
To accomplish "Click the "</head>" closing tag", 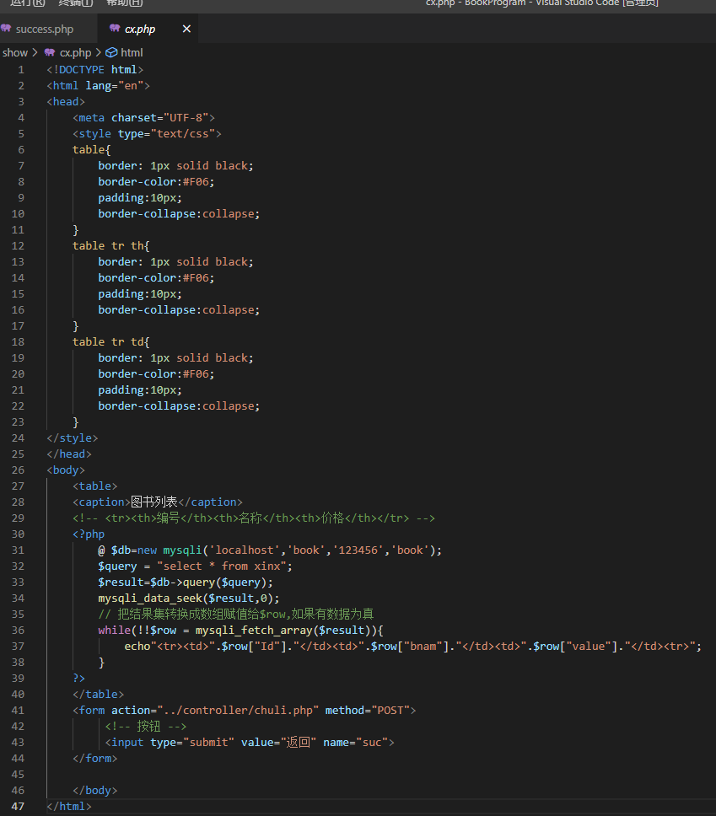I will pyautogui.click(x=69, y=454).
